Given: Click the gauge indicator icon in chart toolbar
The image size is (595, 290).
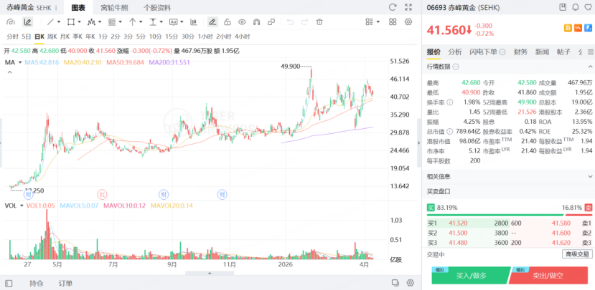Looking at the screenshot, I should click(11, 22).
